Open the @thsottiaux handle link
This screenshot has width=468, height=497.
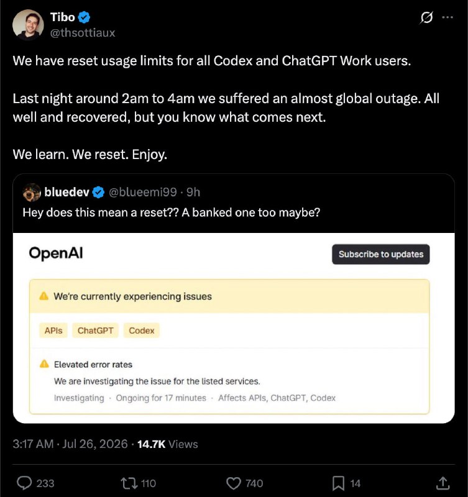pos(83,33)
